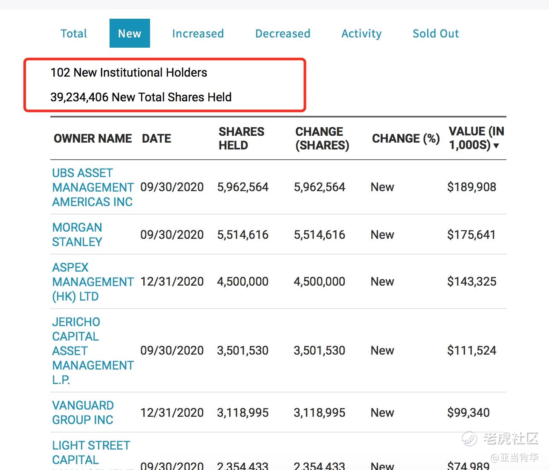Open the Sold Out tab
Screen dimensions: 549x470
pos(436,34)
